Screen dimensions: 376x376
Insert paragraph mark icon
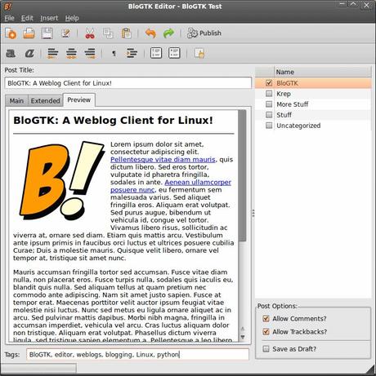point(114,54)
